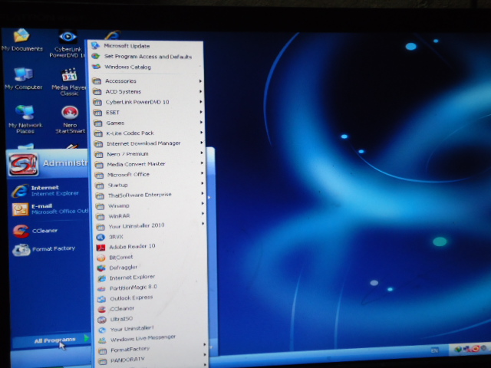Expand the Accessories folder
The width and height of the screenshot is (491, 368).
coord(147,80)
